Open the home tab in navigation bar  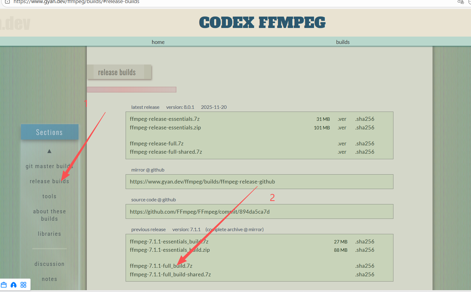pyautogui.click(x=158, y=42)
